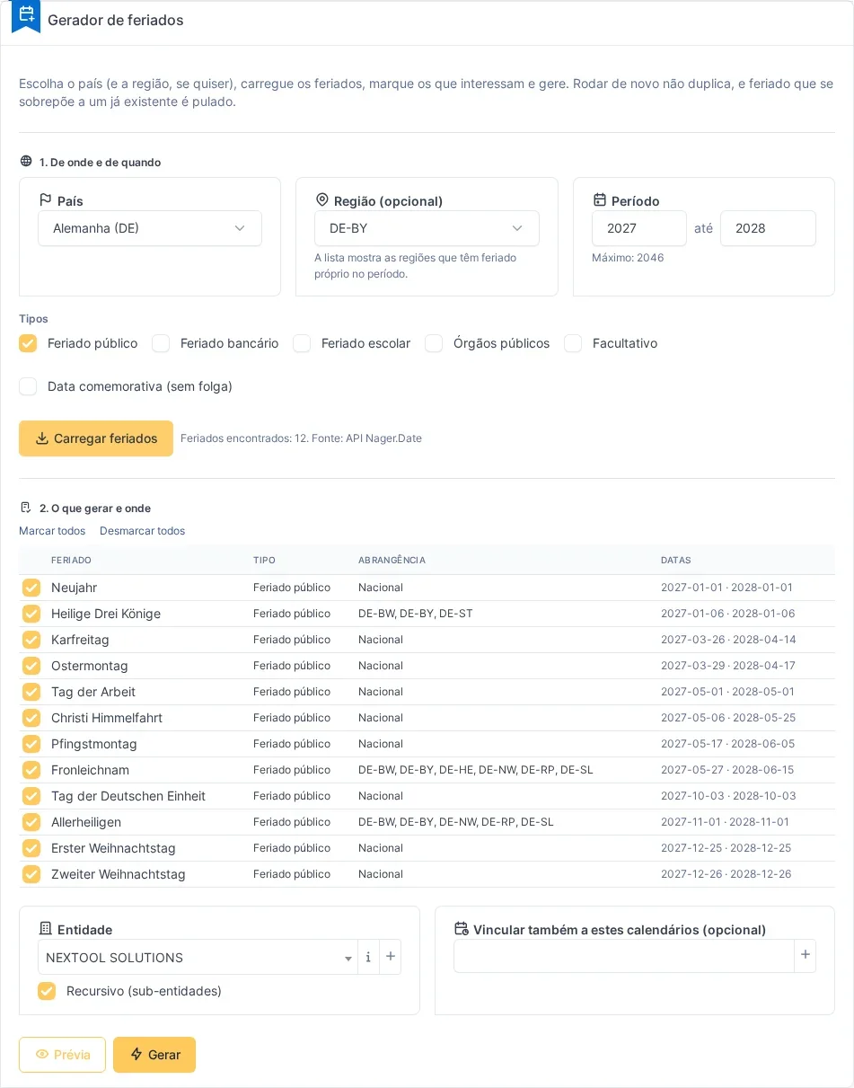The image size is (854, 1088).
Task: Check Data comemorativa (sem folga)
Action: tap(28, 386)
